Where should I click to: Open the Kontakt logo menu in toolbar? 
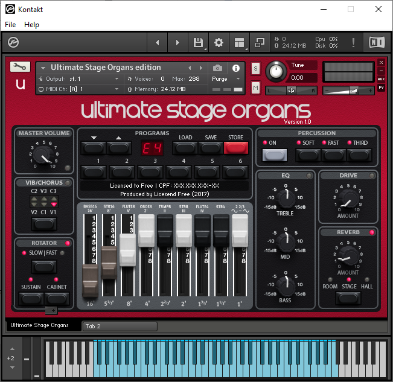[x=13, y=42]
